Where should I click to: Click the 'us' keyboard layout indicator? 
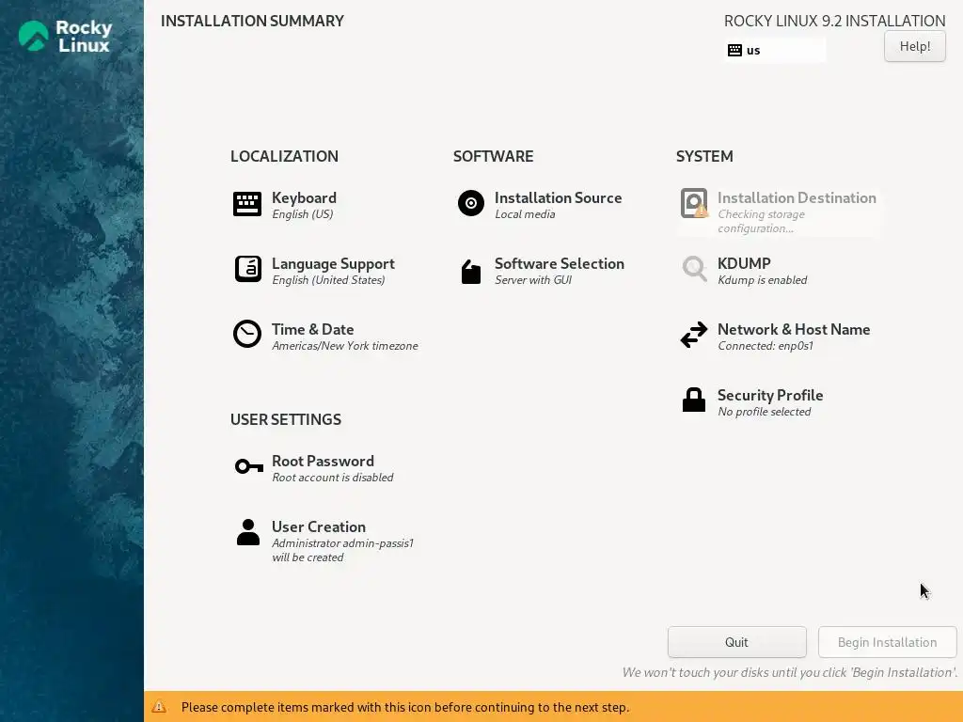coord(775,51)
